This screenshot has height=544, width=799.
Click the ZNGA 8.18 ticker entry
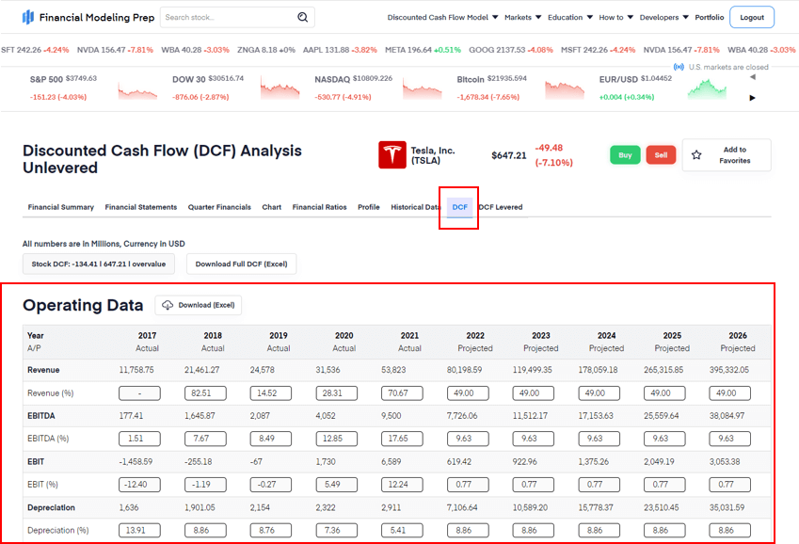(x=266, y=50)
